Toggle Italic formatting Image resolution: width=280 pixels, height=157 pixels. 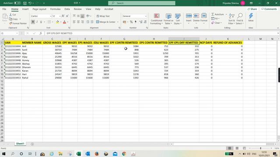coord(37,22)
